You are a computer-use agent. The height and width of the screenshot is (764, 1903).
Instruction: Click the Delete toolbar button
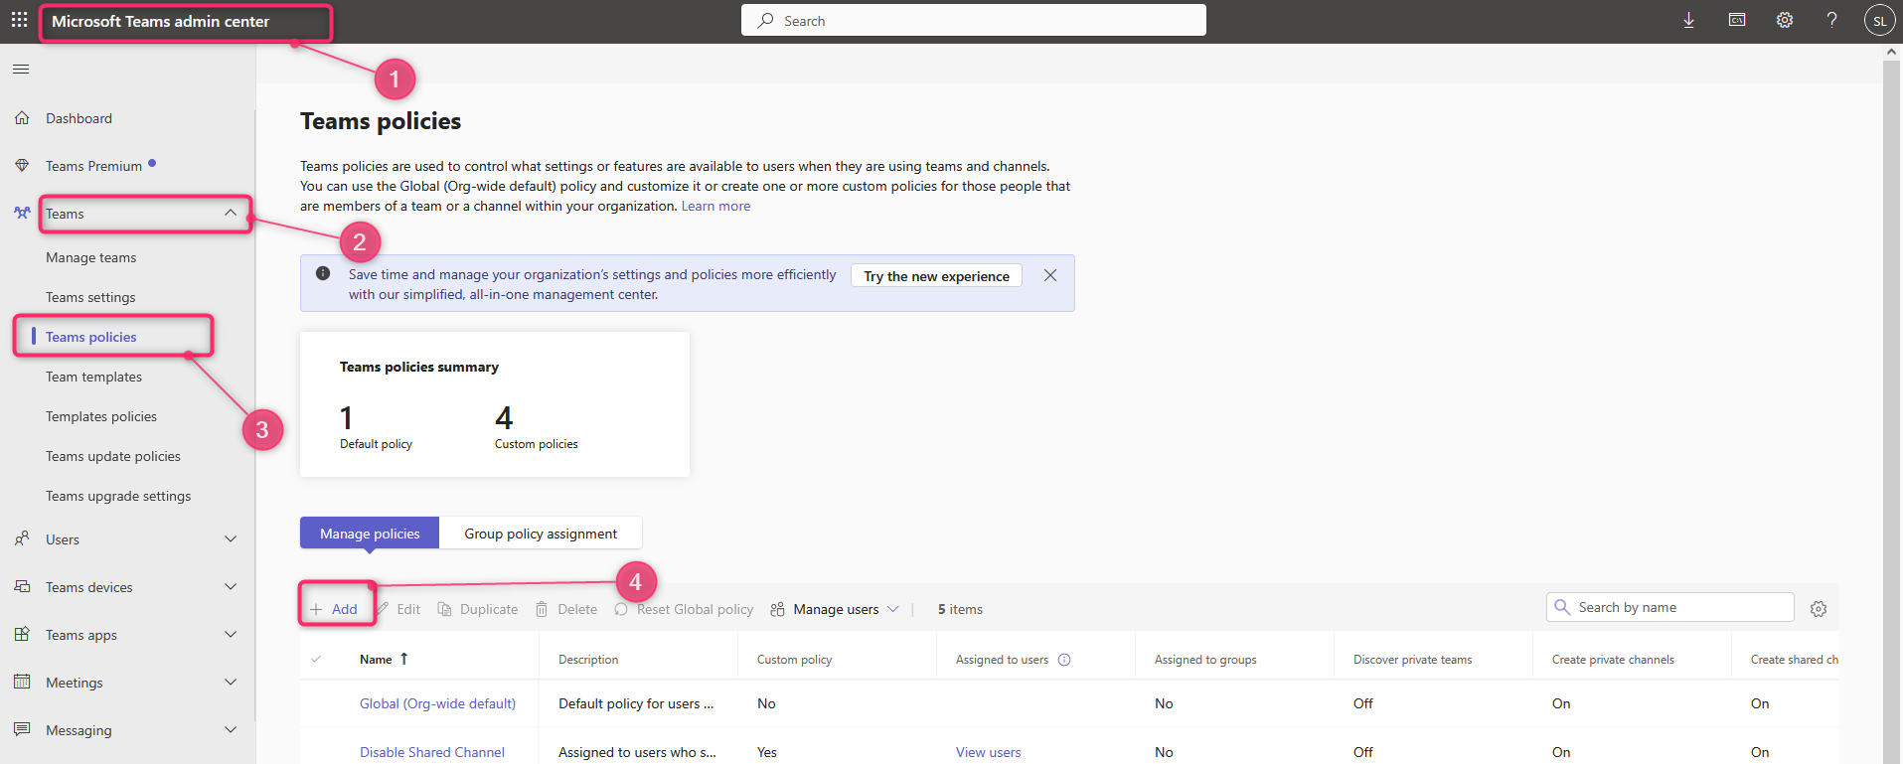coord(566,609)
